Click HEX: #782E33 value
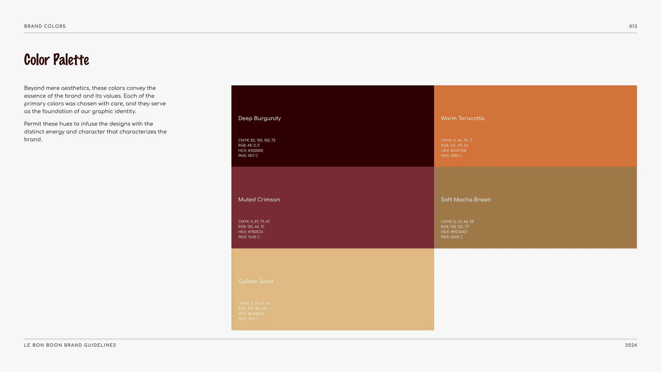This screenshot has height=372, width=661. (250, 232)
